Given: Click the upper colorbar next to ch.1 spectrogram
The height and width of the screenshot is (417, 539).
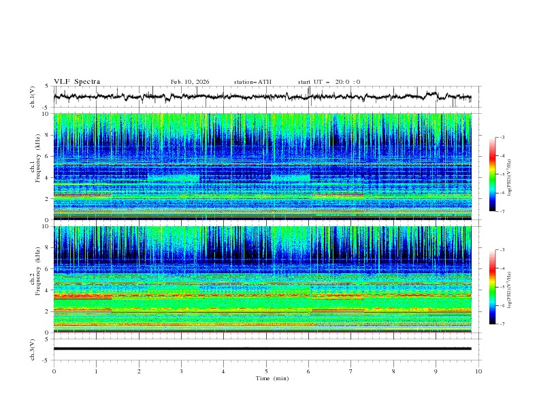Looking at the screenshot, I should (492, 174).
